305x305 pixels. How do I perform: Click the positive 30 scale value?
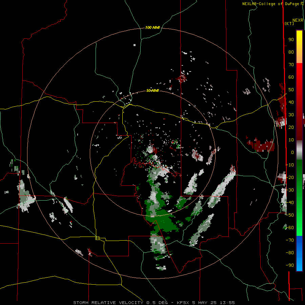click(x=291, y=115)
